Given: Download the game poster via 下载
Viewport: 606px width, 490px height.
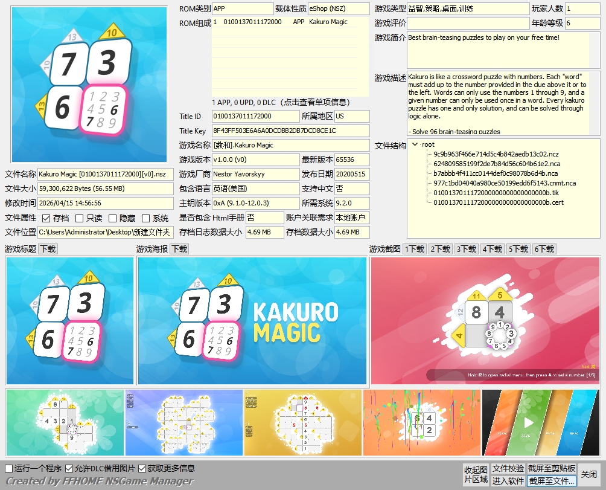Looking at the screenshot, I should (x=179, y=249).
